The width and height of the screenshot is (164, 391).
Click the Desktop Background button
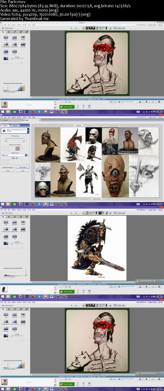pos(8,167)
